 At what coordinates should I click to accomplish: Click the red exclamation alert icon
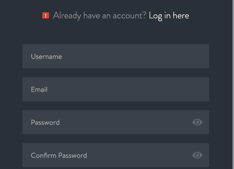pos(46,15)
